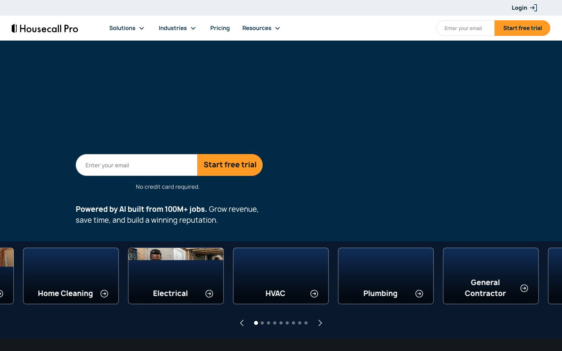This screenshot has width=562, height=351.
Task: Select the fourth carousel pagination dot
Action: coord(275,323)
